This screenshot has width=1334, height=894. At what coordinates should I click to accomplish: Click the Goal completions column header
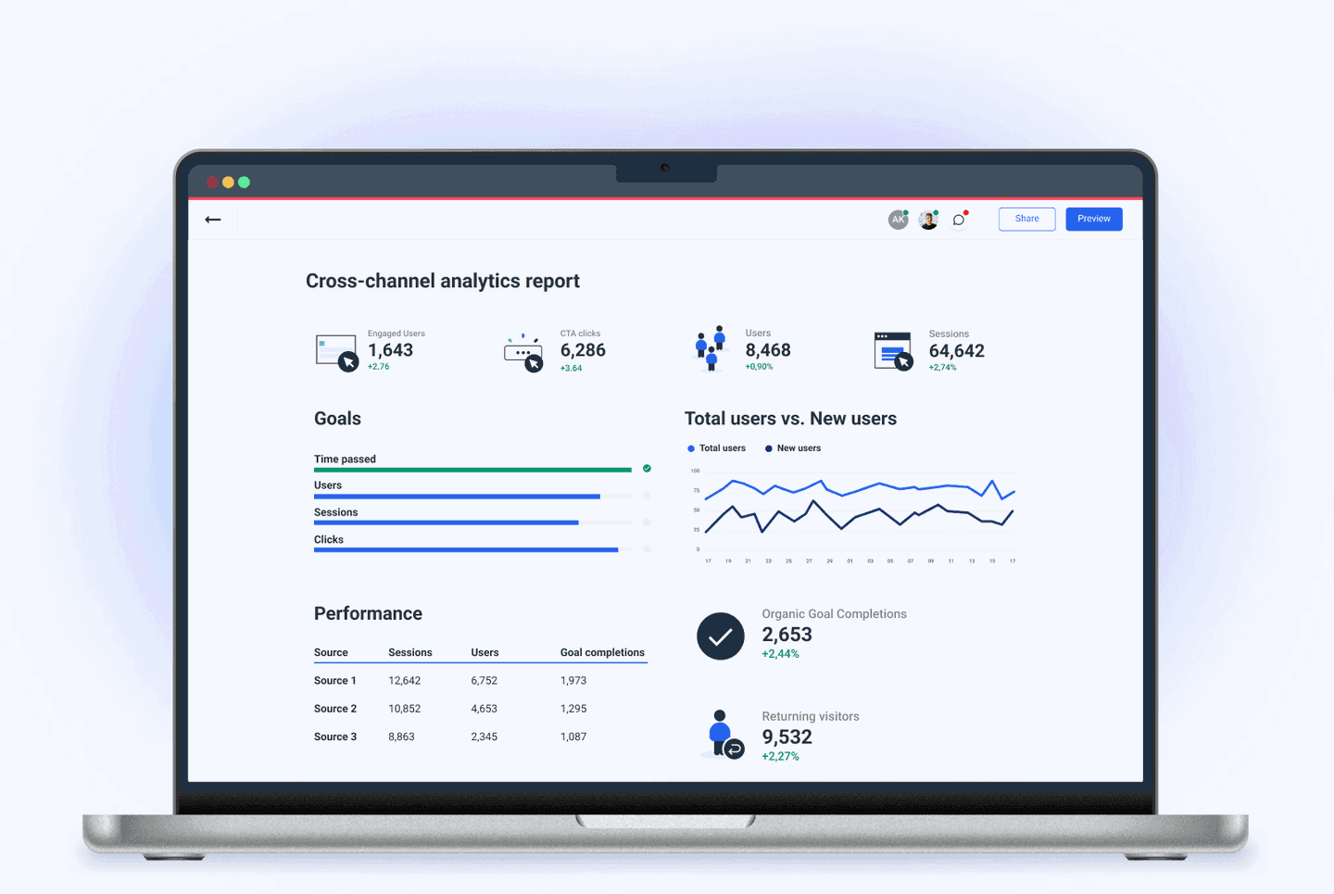[602, 652]
